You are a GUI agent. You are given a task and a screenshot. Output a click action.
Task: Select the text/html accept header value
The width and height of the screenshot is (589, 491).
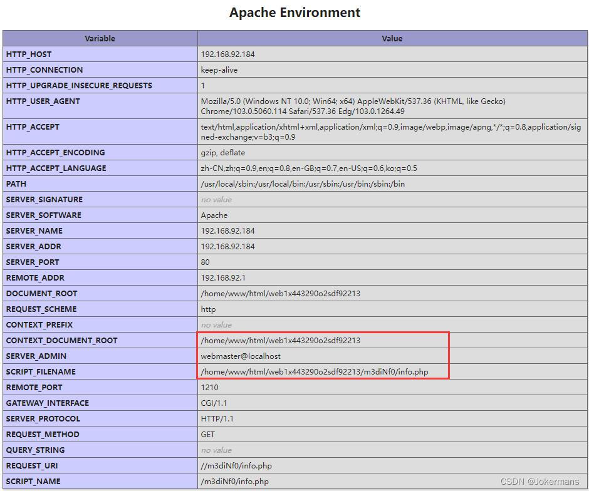tap(390, 132)
